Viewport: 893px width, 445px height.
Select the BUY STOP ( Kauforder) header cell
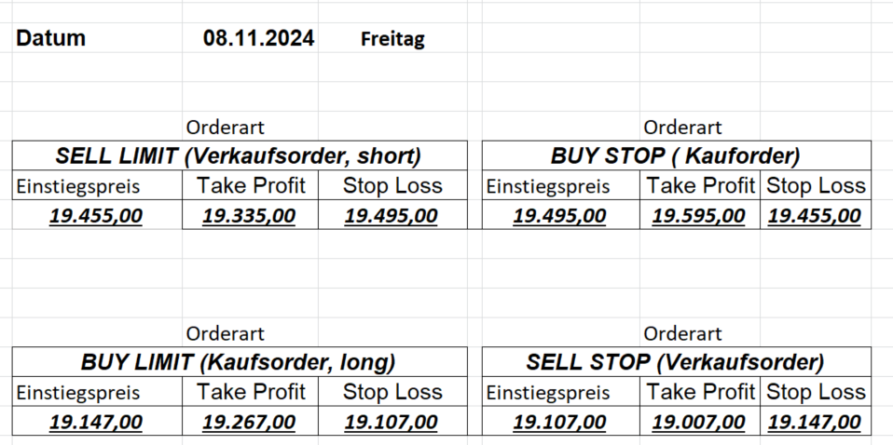click(676, 155)
